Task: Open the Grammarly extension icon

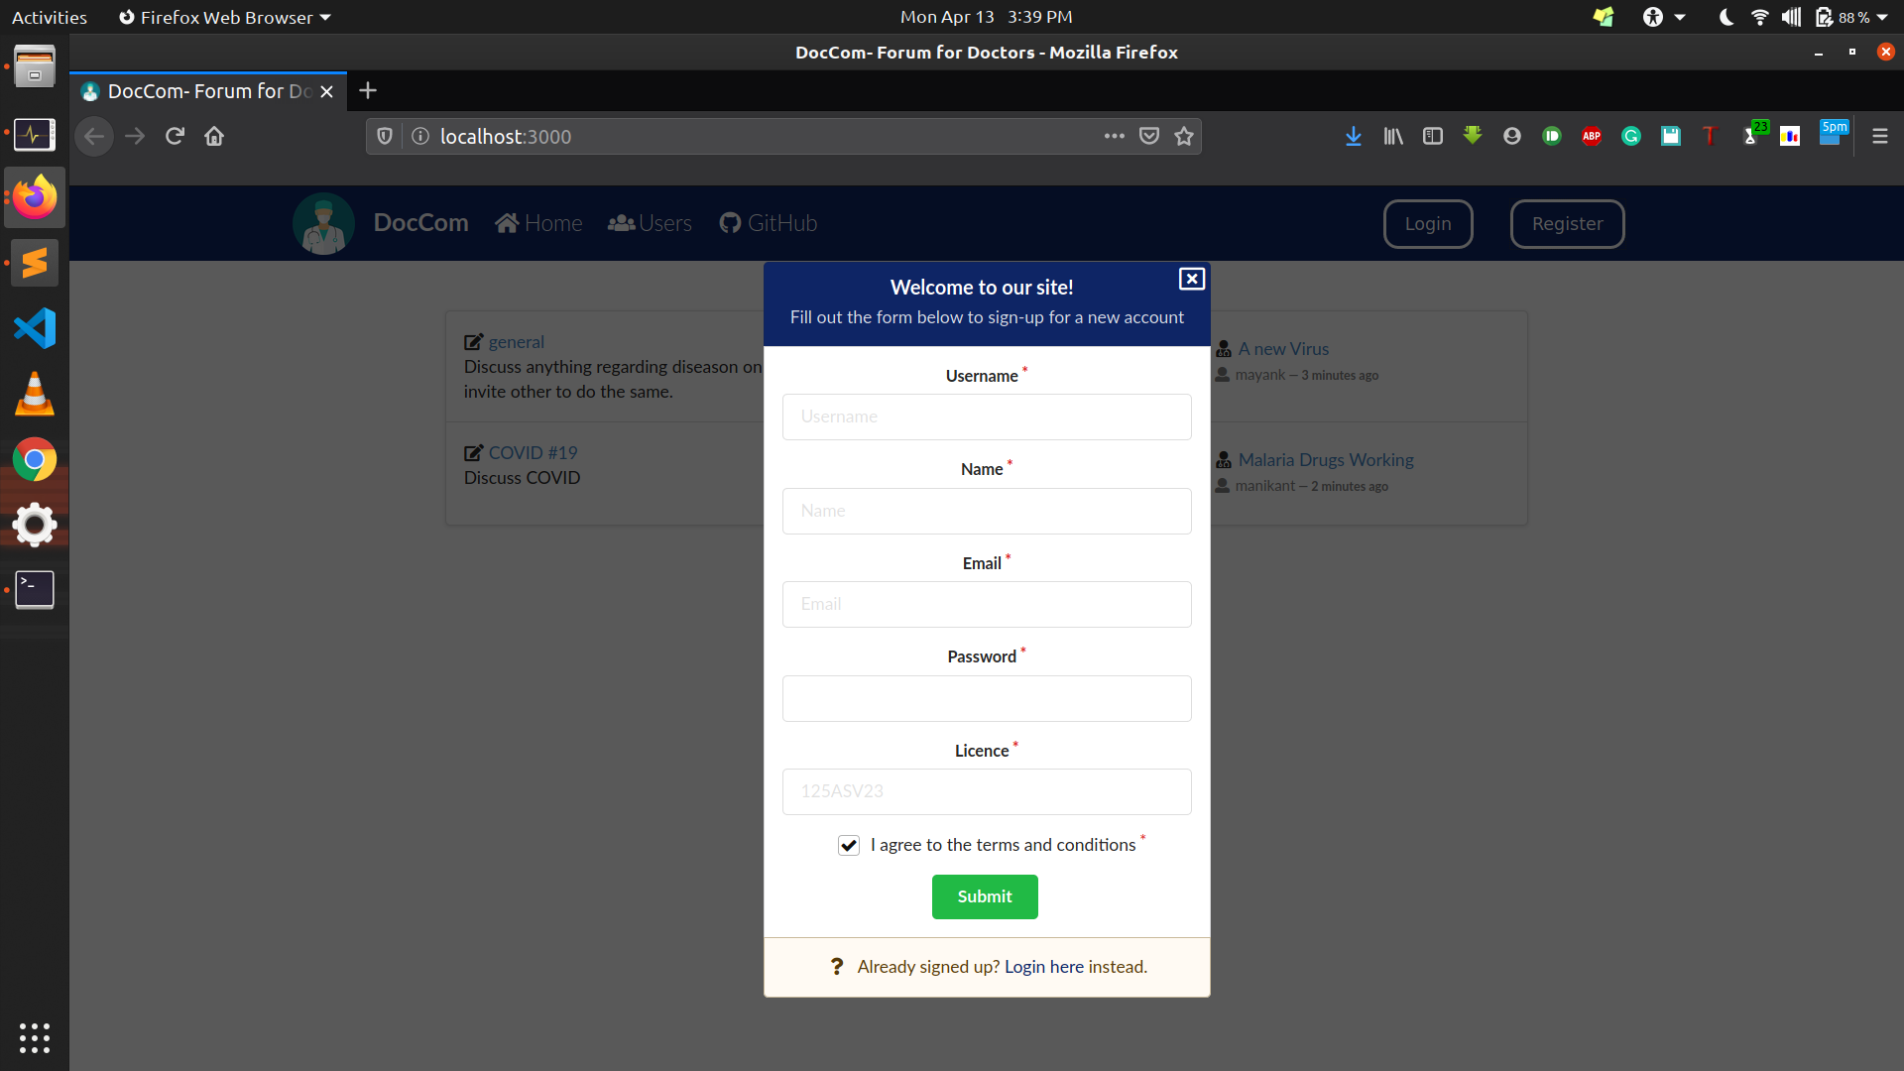Action: coord(1630,136)
